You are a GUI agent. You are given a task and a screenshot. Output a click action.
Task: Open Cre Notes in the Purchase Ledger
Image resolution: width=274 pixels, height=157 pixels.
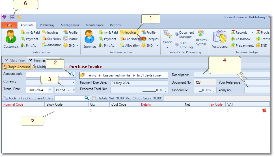[x=130, y=39]
